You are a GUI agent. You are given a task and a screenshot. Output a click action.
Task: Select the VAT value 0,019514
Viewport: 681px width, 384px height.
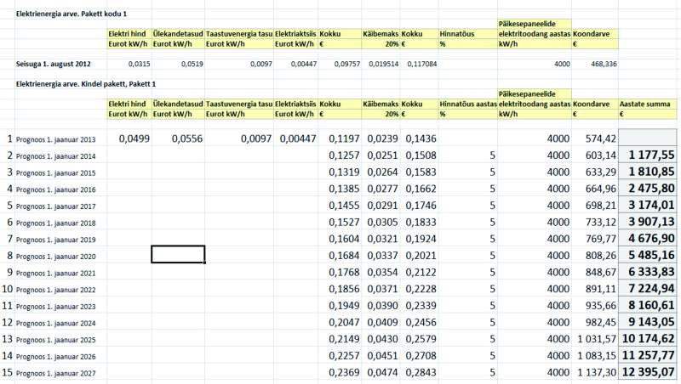coord(381,64)
